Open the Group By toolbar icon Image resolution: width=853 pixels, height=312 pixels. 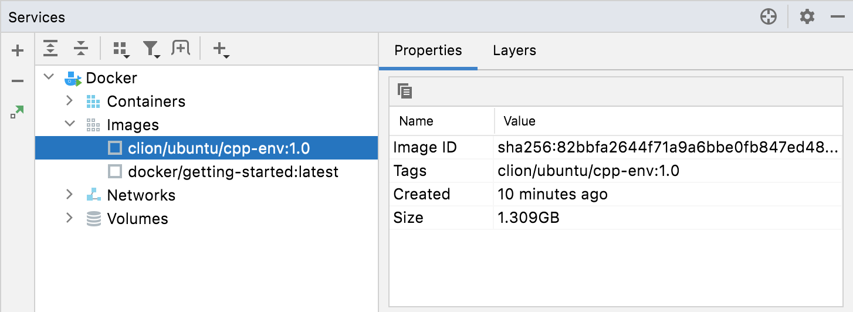pyautogui.click(x=121, y=50)
